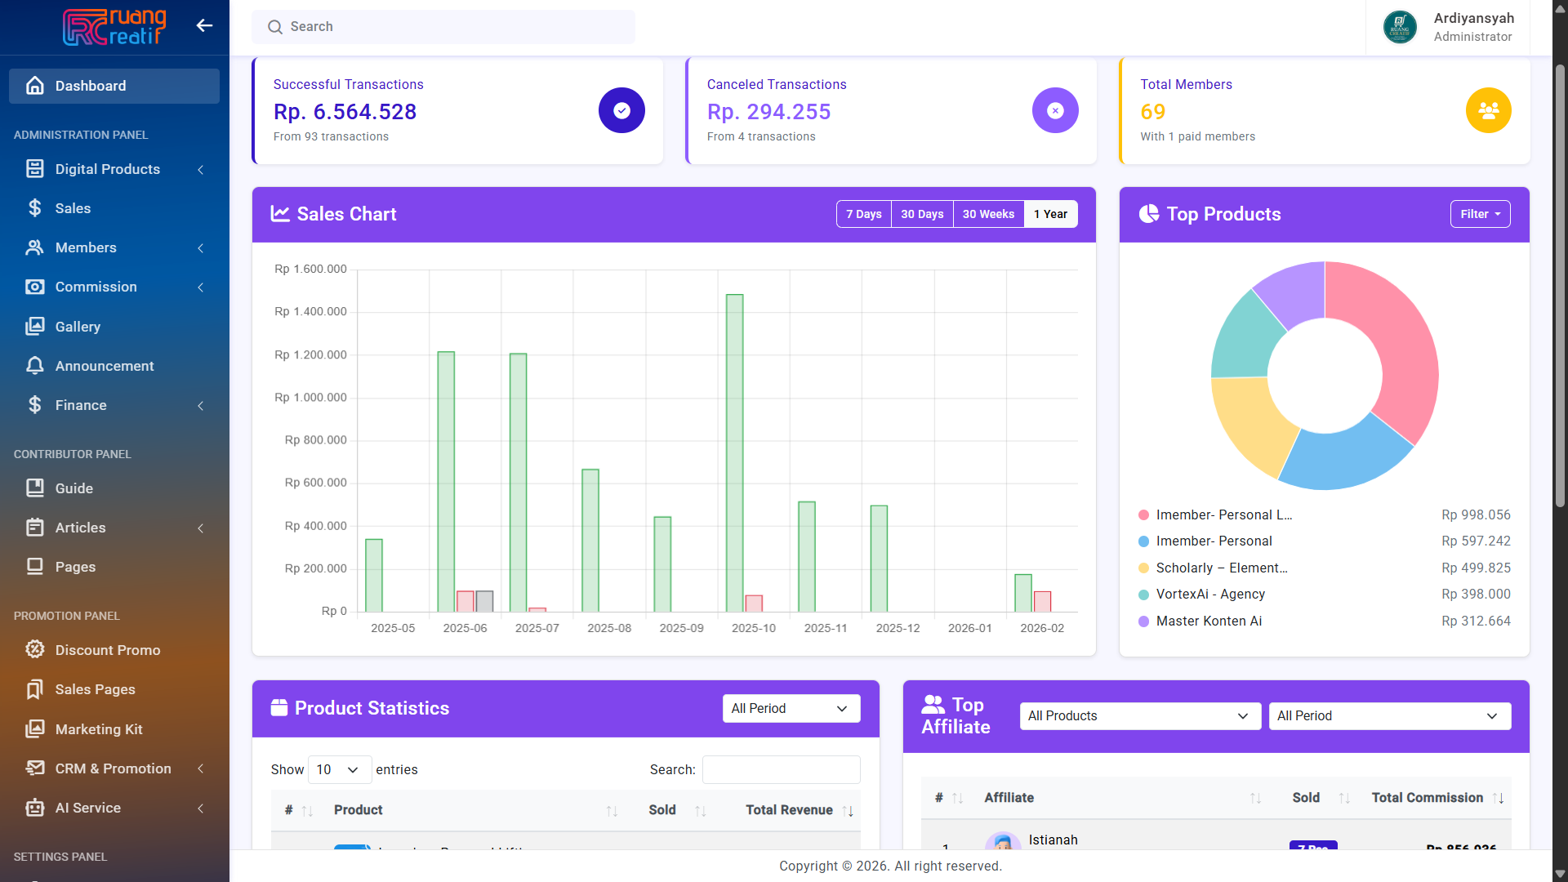Open the Pages icon in sidebar

(x=34, y=567)
